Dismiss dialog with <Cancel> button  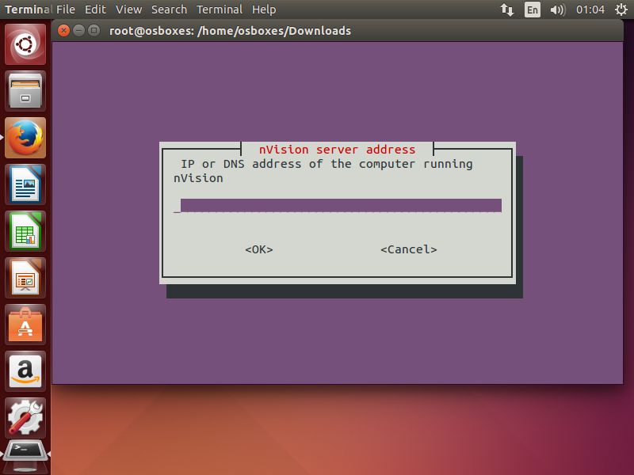coord(408,249)
